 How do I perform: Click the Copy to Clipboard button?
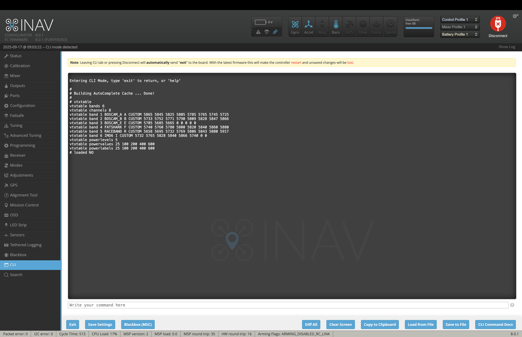pyautogui.click(x=380, y=324)
